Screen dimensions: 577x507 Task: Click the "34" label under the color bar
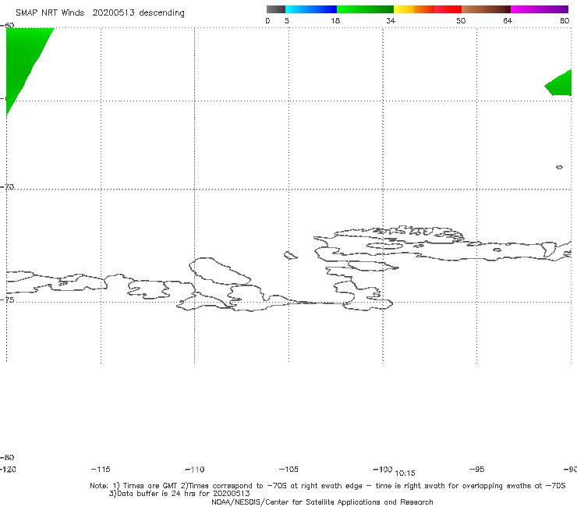click(391, 20)
